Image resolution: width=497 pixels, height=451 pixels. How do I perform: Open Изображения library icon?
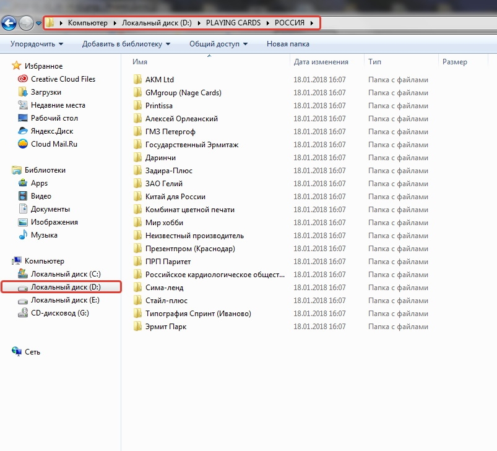(23, 222)
